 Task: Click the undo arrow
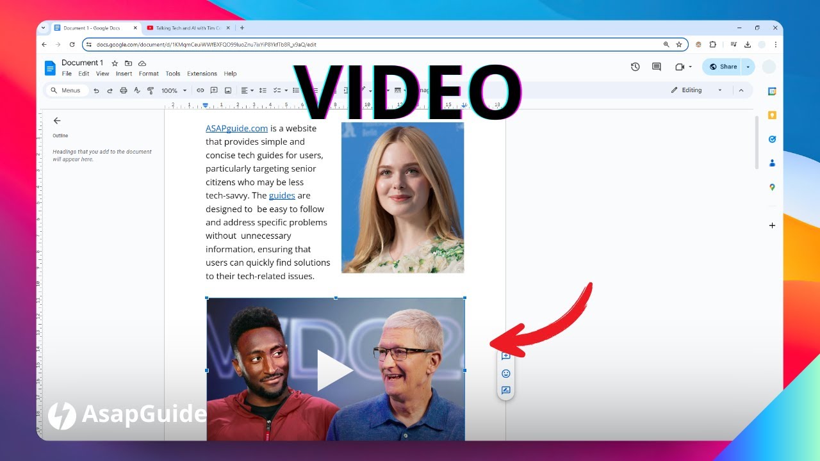96,90
